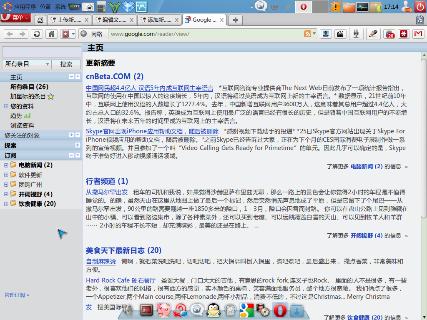Click the 搜索 search button

tap(66, 64)
